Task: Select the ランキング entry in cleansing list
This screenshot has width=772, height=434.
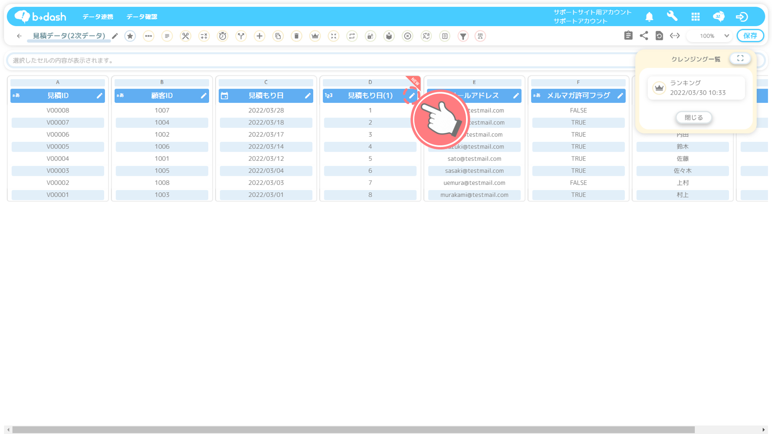Action: [x=696, y=88]
